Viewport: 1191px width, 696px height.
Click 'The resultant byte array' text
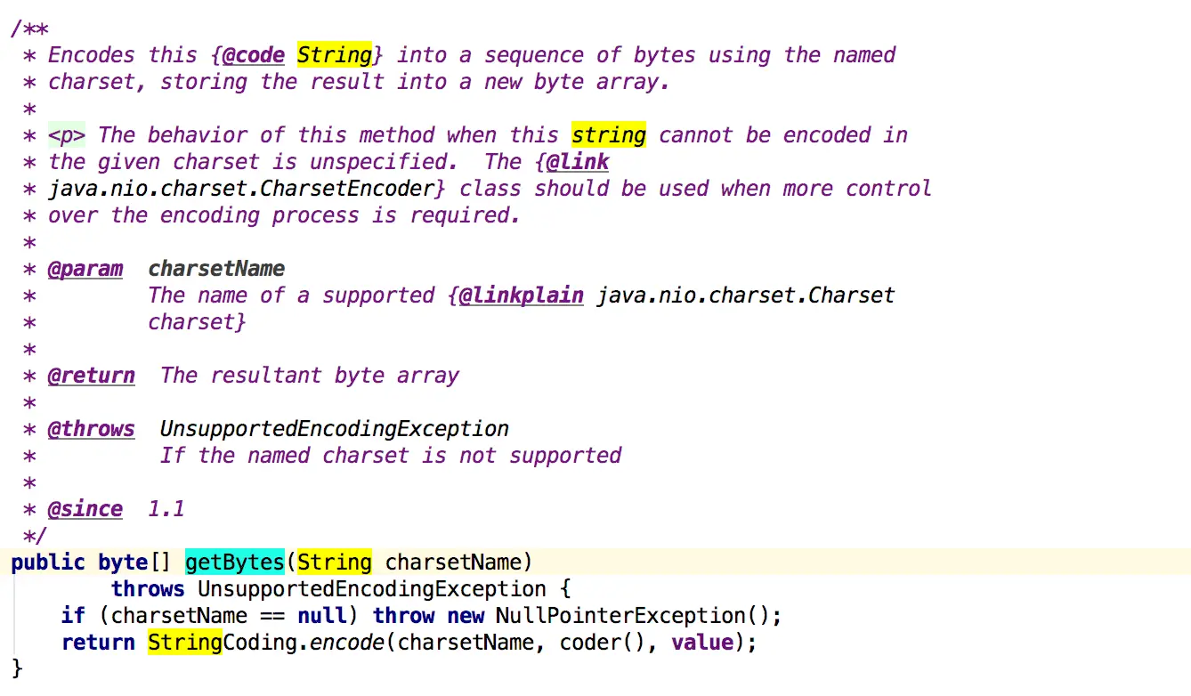(x=310, y=376)
